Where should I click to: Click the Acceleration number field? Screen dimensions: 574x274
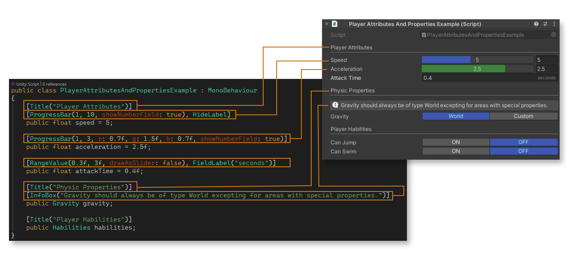pos(546,69)
